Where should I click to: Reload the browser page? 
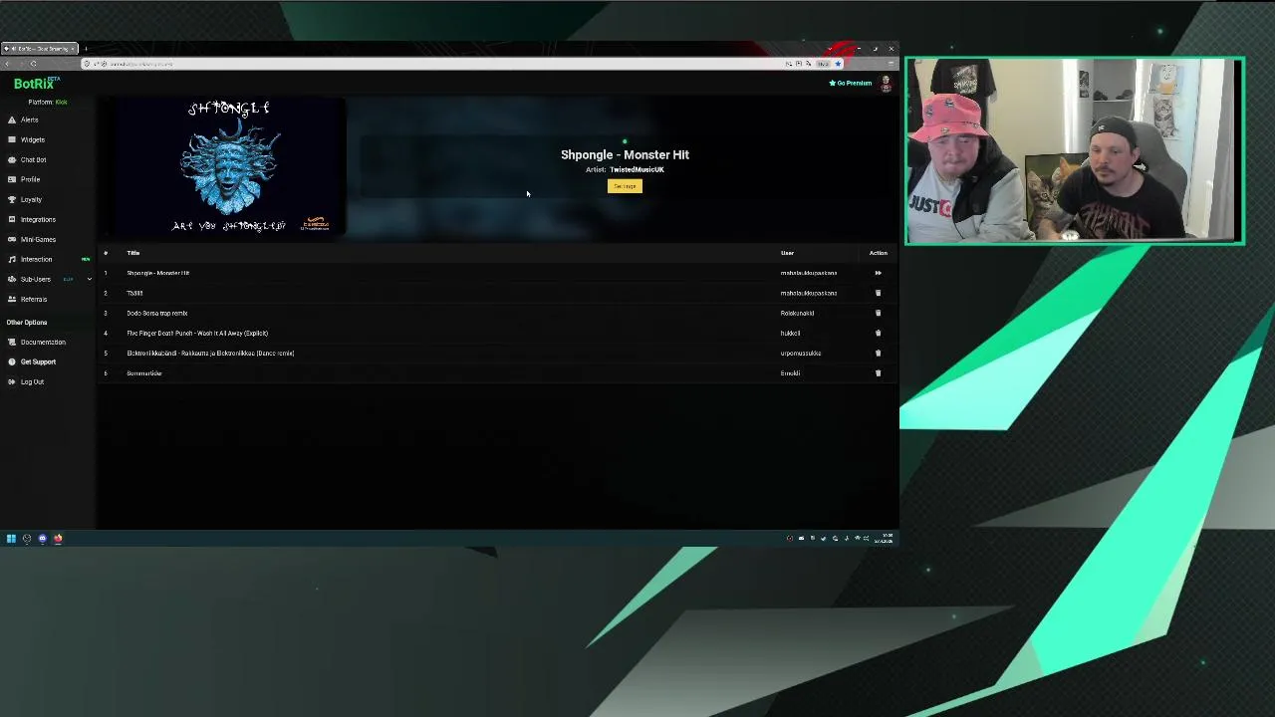pos(33,64)
